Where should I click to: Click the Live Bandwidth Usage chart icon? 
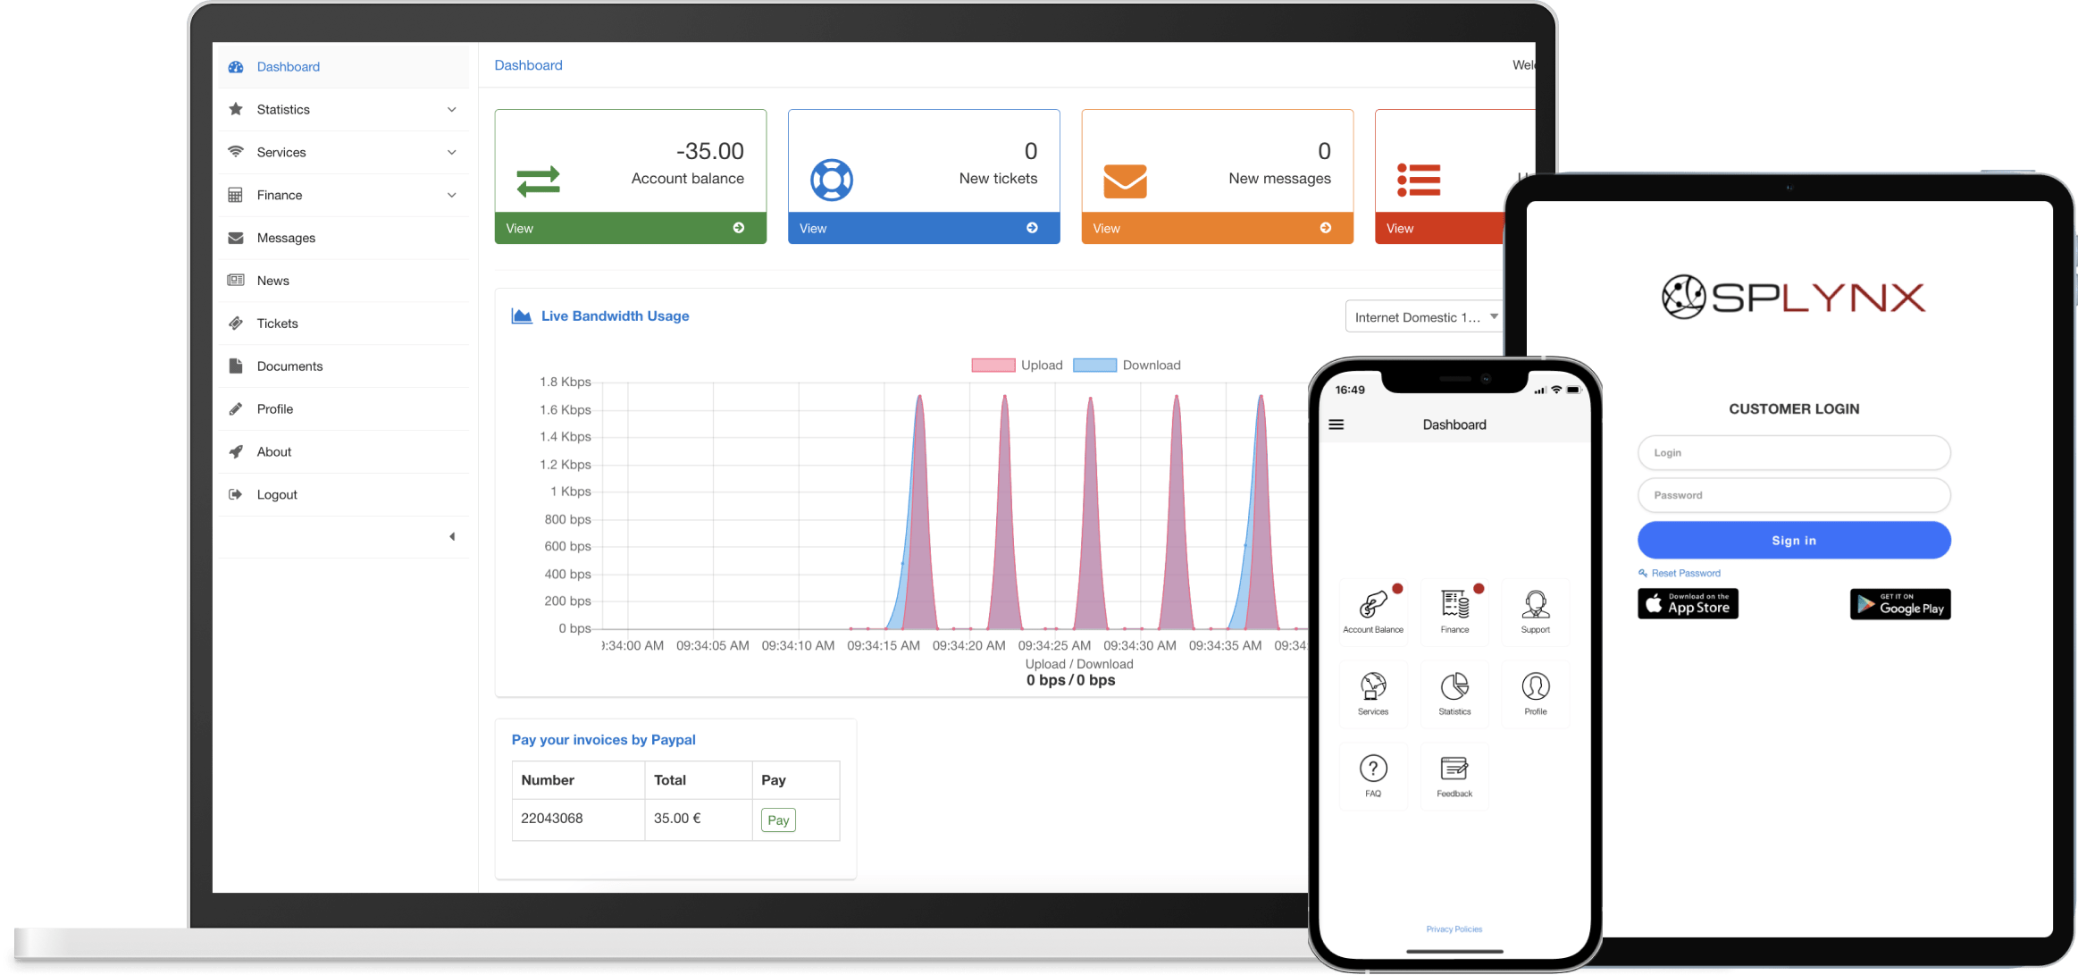[x=522, y=315]
